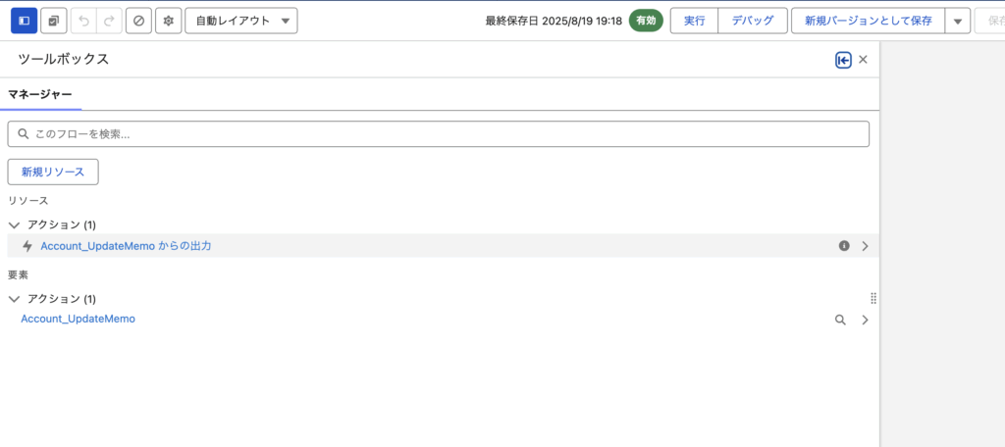Click 新規バージョンとして保存 button
1005x447 pixels.
click(868, 21)
